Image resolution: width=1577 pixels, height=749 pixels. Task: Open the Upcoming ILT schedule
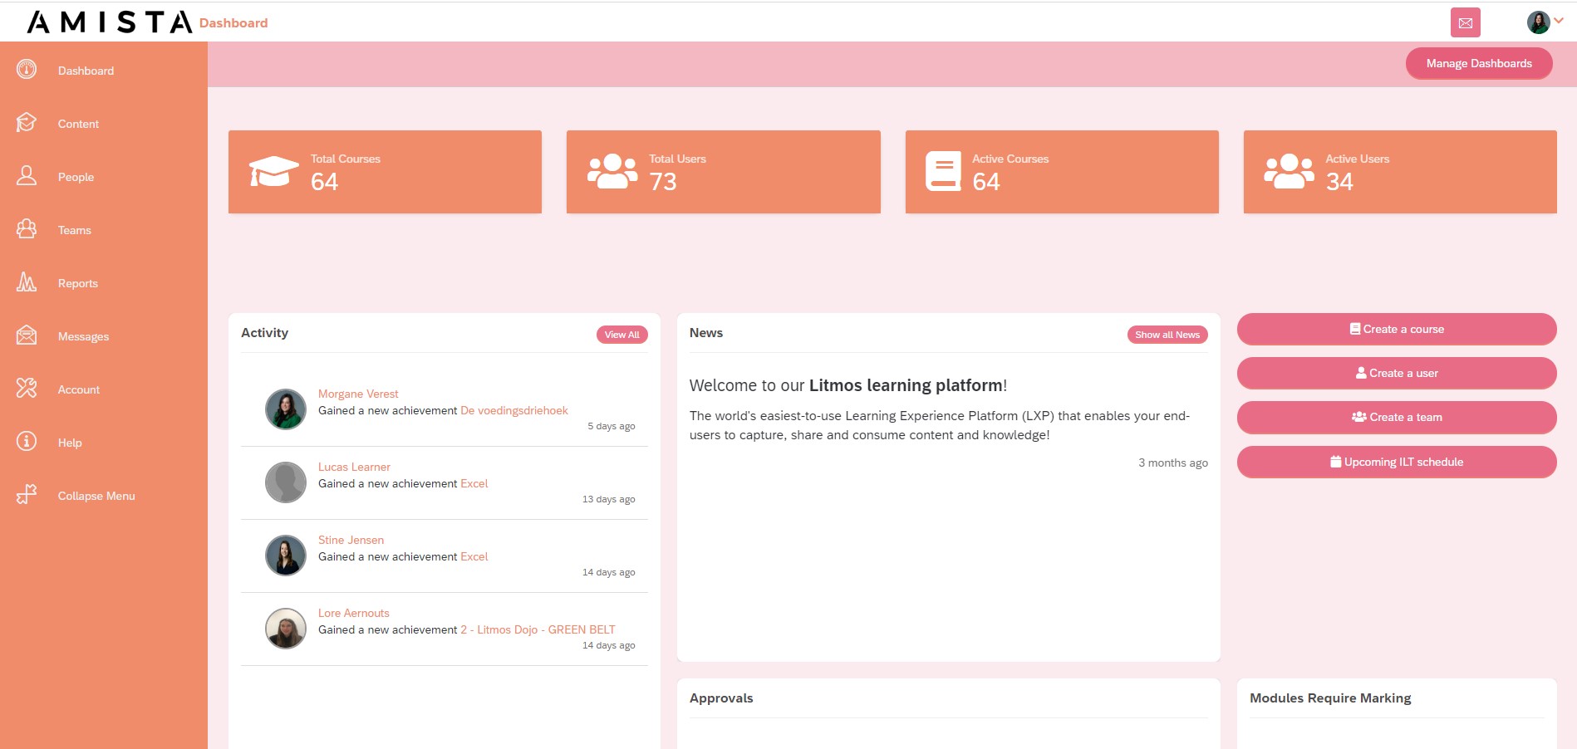pyautogui.click(x=1397, y=462)
